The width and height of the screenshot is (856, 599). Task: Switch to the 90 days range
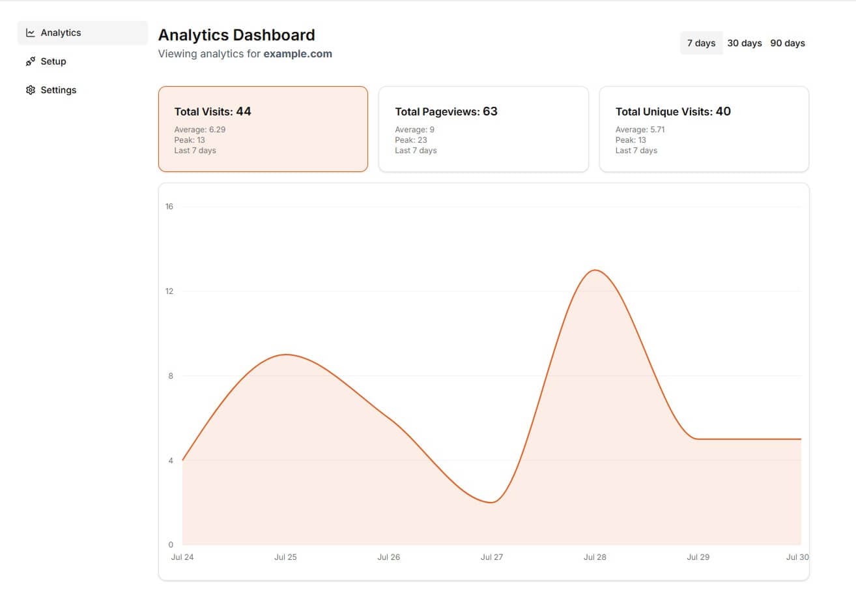click(788, 43)
